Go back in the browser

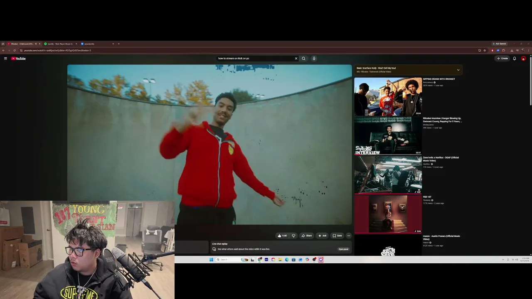(3, 51)
